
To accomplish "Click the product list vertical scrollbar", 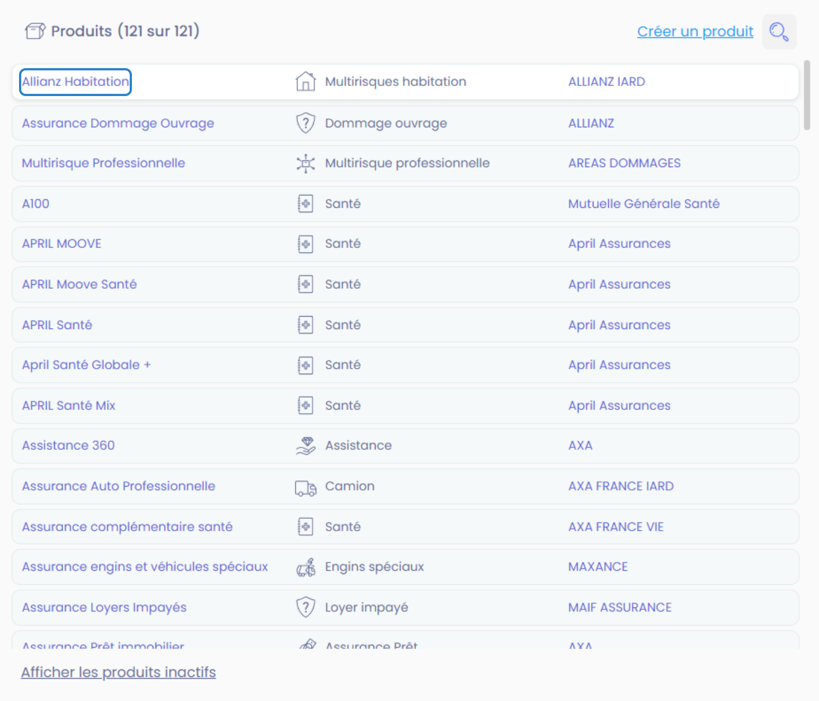I will (x=807, y=95).
